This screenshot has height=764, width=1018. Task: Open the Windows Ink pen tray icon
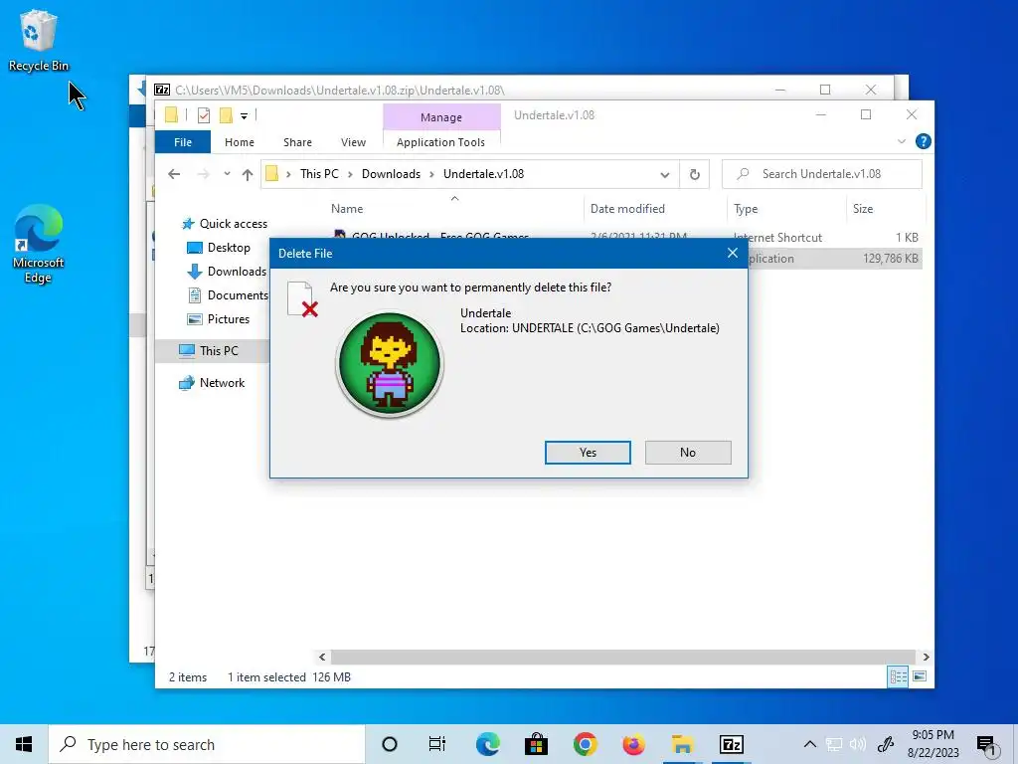(886, 744)
